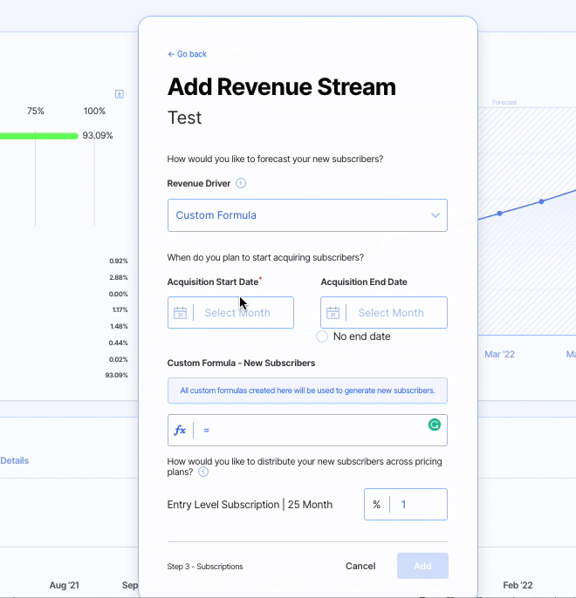Go back to the previous step
The image size is (576, 598).
187,54
